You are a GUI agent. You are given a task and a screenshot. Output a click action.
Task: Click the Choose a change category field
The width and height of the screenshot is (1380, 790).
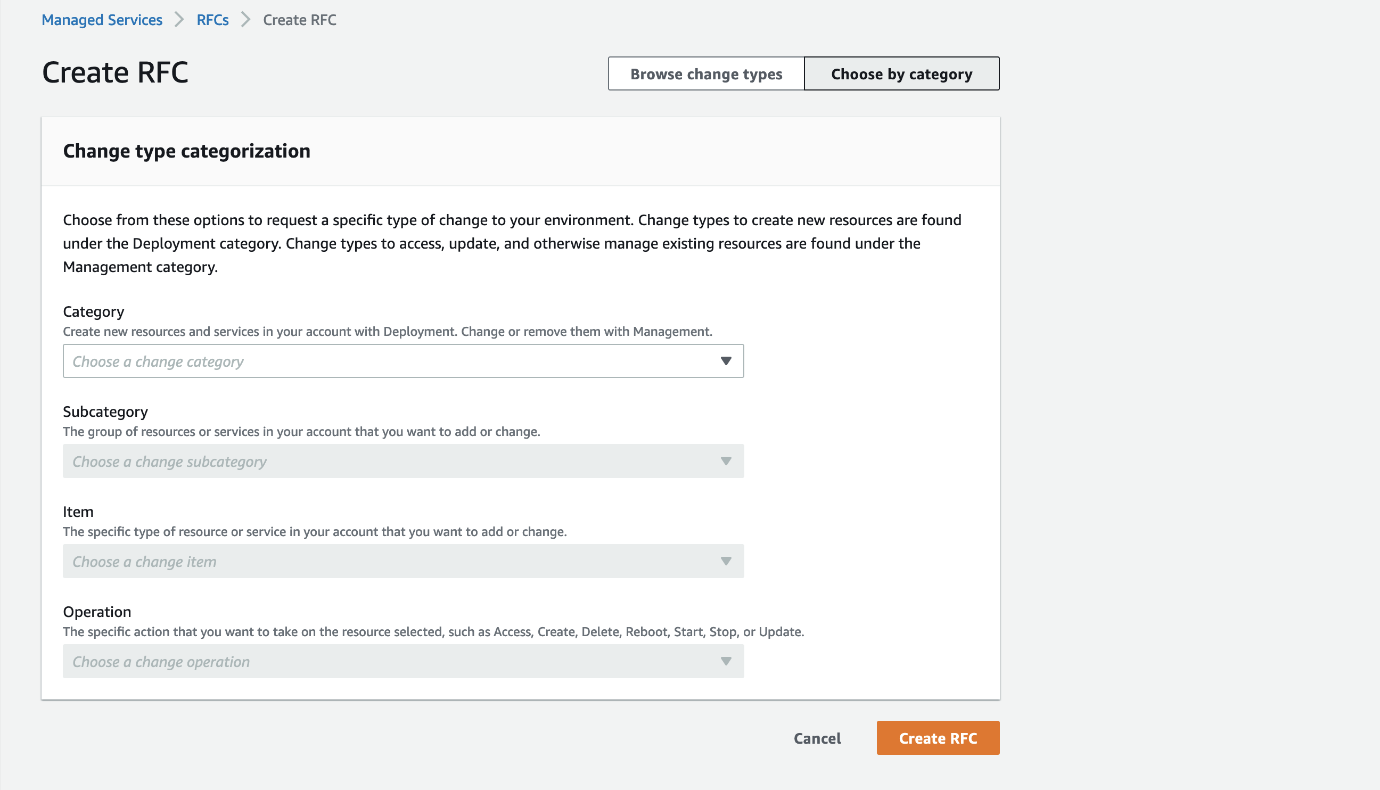[380, 360]
